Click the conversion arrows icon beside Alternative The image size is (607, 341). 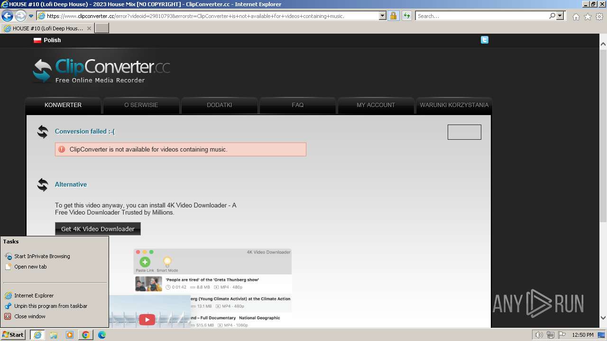43,185
